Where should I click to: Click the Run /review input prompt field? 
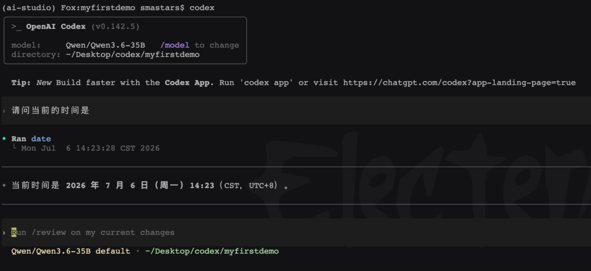(295, 232)
